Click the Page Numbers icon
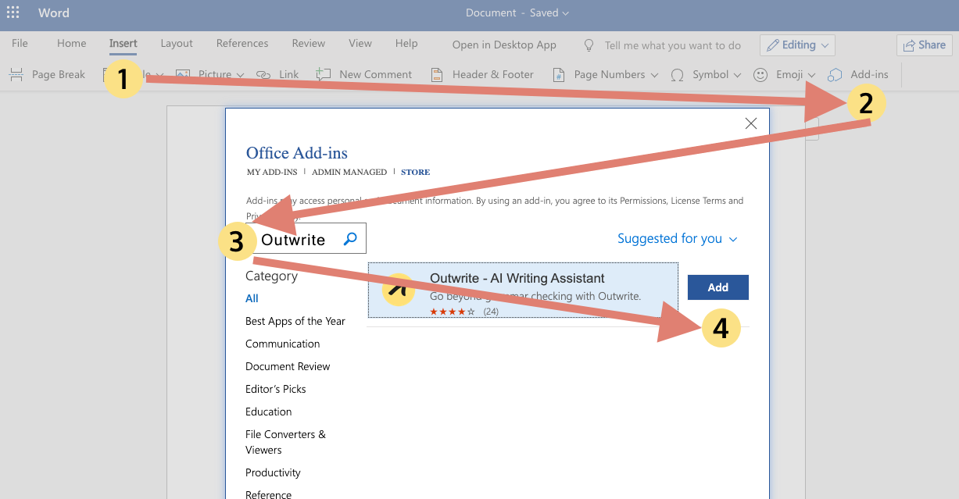Screen dimensions: 959x499 click(558, 73)
